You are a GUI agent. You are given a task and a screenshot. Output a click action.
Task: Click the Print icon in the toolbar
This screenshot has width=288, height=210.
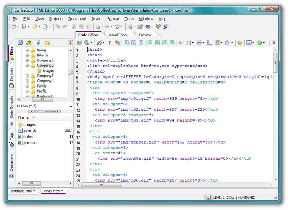click(98, 26)
